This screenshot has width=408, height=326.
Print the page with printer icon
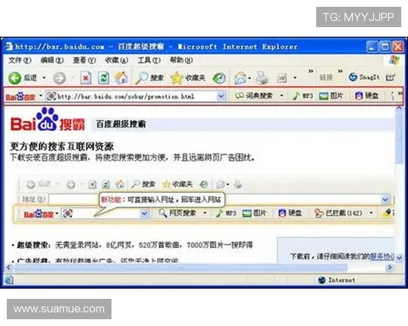(262, 77)
